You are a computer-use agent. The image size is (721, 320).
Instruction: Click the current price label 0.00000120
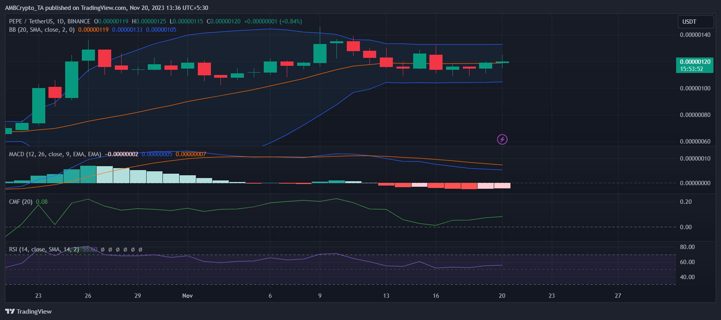pyautogui.click(x=695, y=61)
